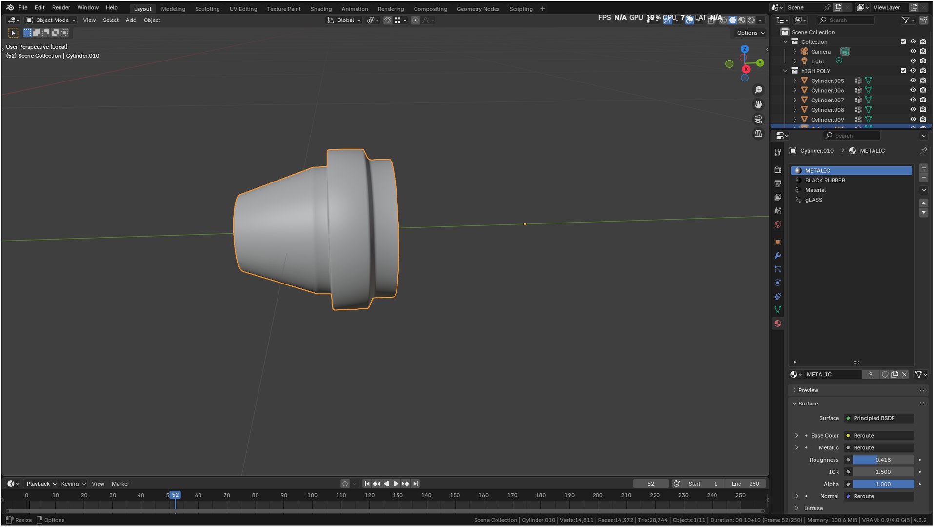934x527 pixels.
Task: Toggle the camera view icon
Action: click(x=758, y=119)
